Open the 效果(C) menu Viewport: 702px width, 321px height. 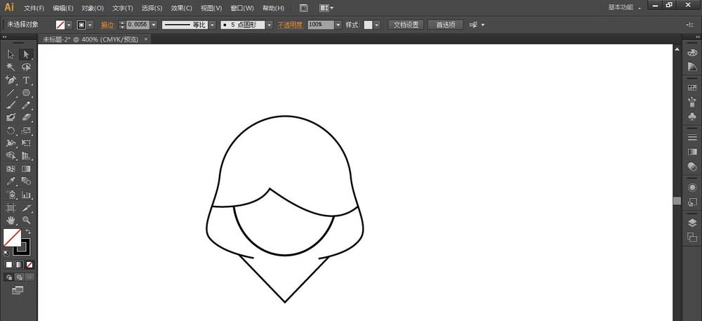(x=181, y=8)
